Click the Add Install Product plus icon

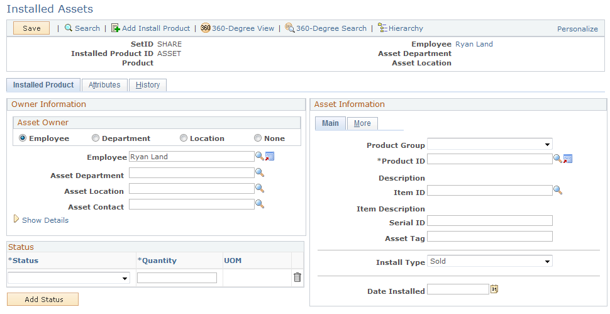point(116,28)
